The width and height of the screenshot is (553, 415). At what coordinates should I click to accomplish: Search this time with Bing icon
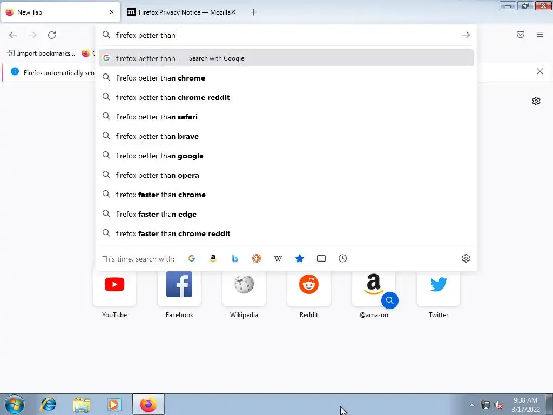click(234, 258)
